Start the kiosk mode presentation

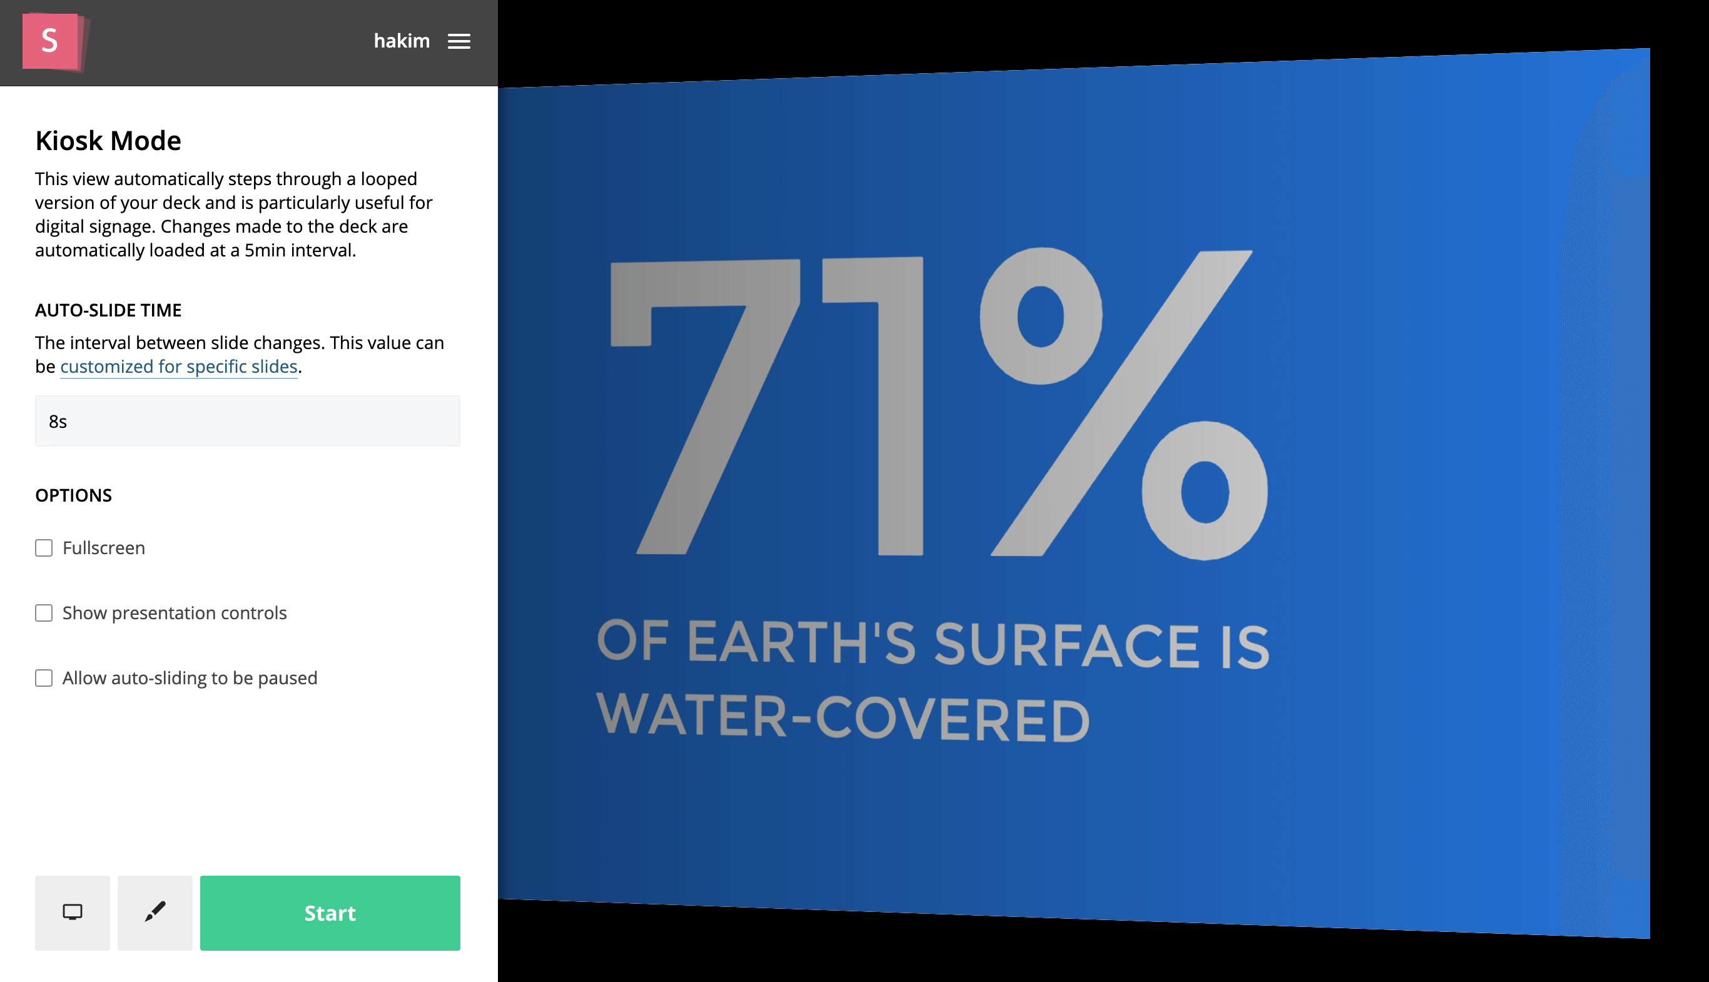coord(330,913)
